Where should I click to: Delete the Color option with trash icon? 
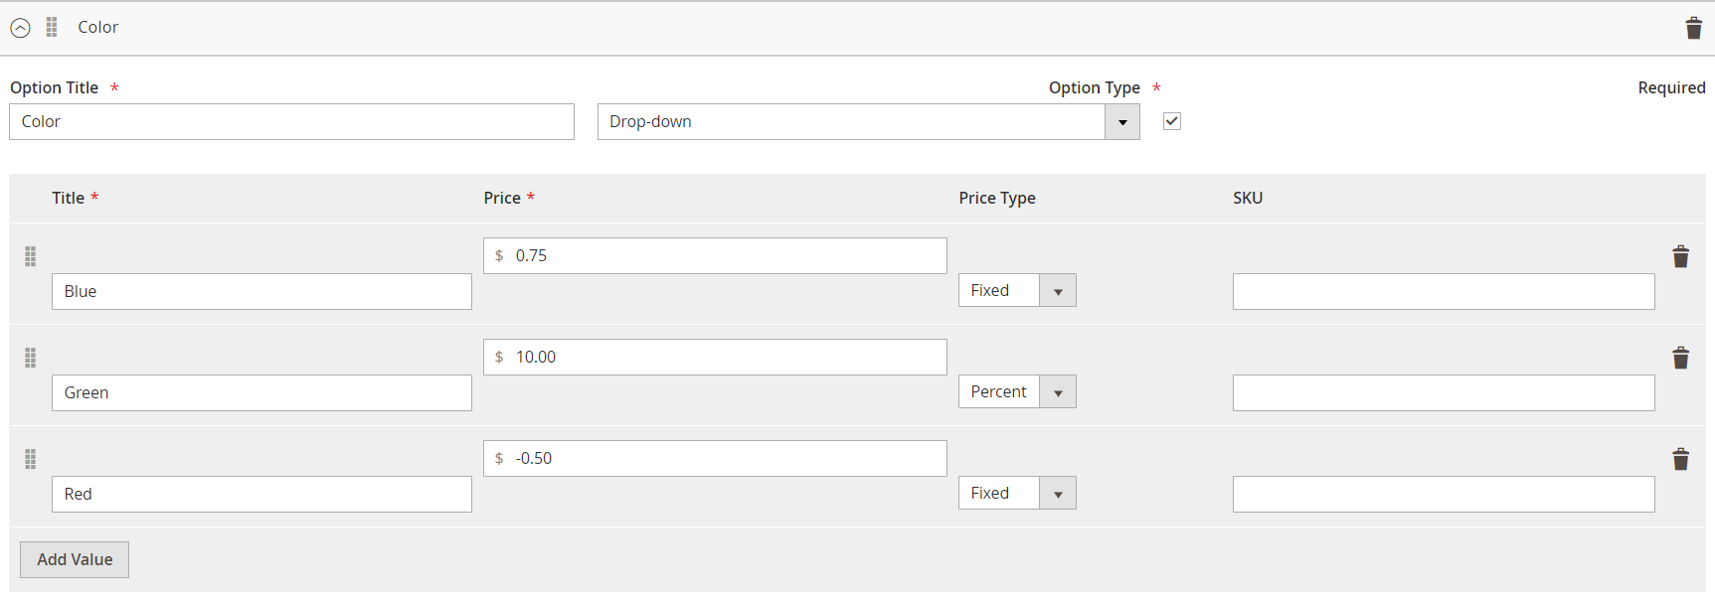point(1693,28)
